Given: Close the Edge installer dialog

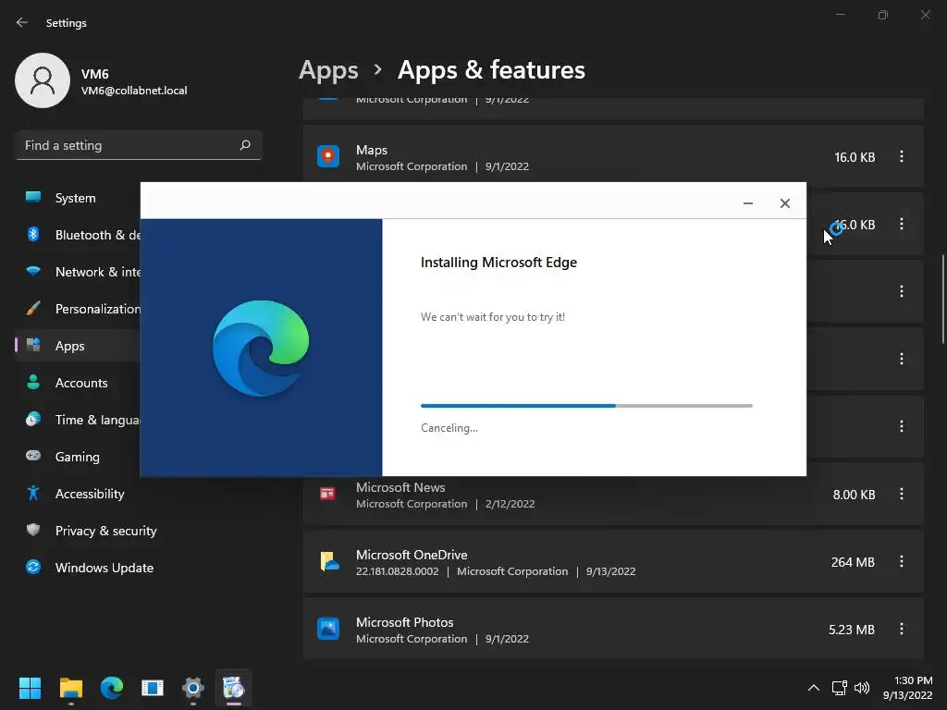Looking at the screenshot, I should click(x=784, y=203).
